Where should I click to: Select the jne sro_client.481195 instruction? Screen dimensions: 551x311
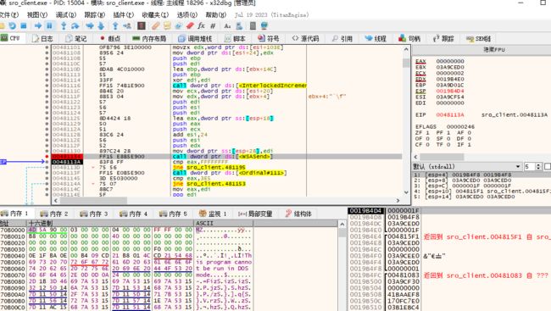[x=209, y=167]
